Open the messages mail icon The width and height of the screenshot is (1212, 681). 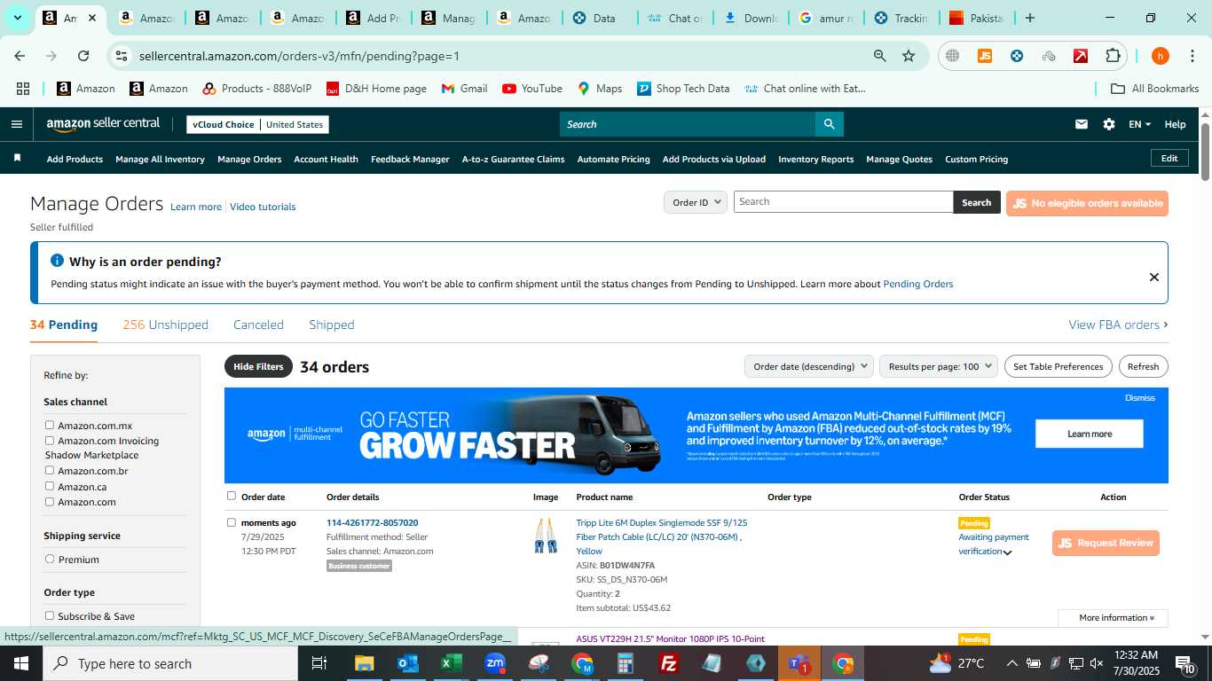(1081, 124)
